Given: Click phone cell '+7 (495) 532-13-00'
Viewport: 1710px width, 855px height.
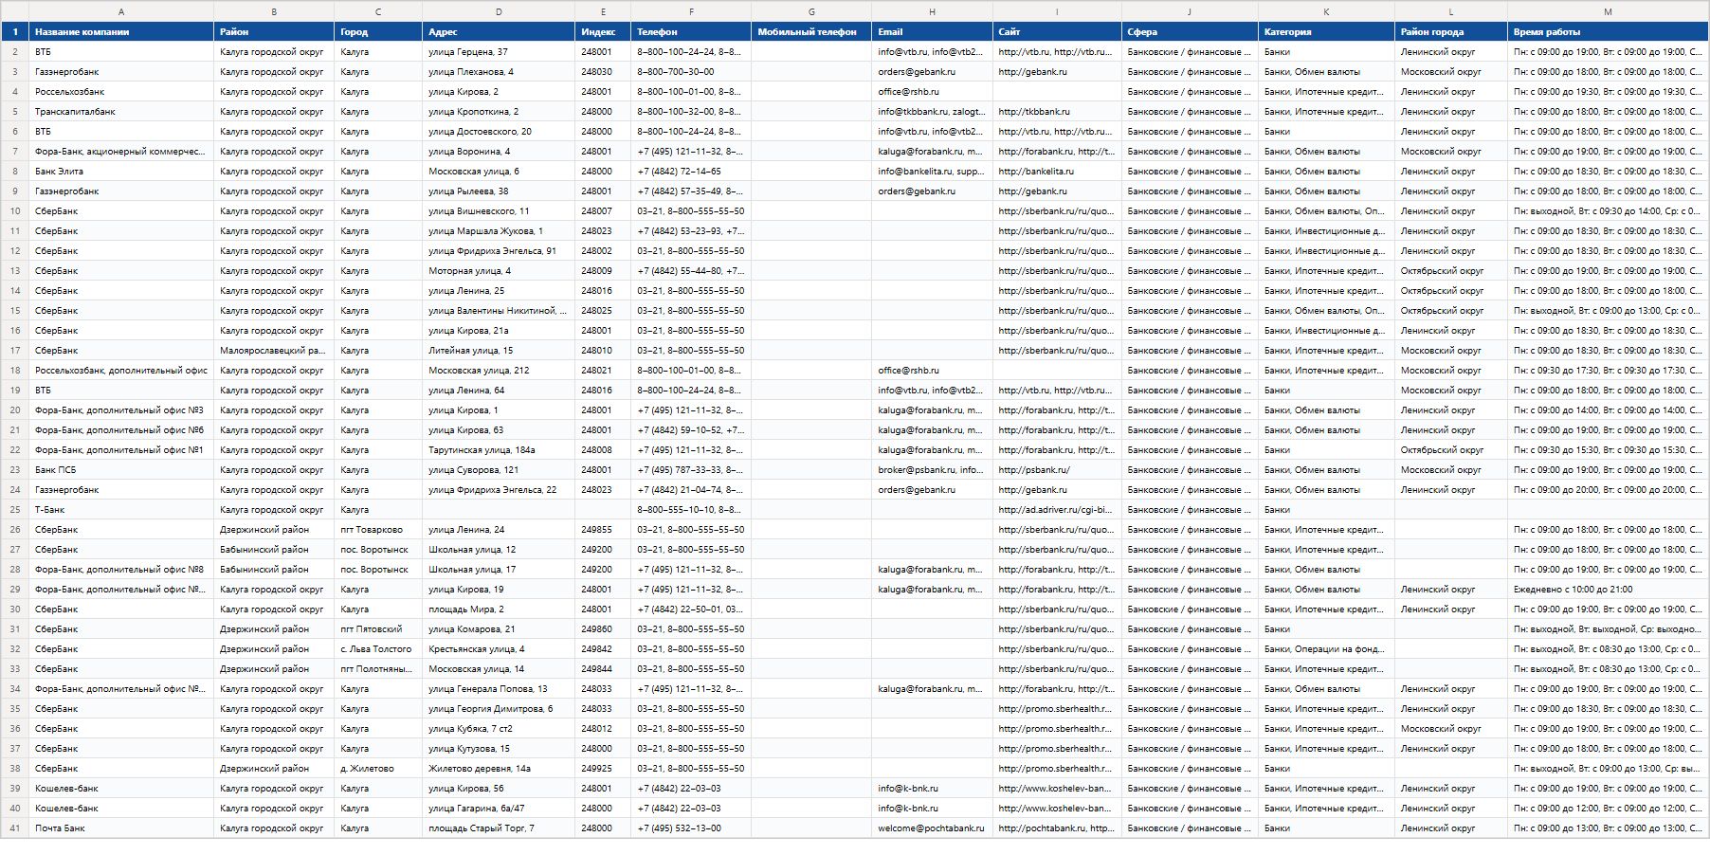Looking at the screenshot, I should 691,828.
